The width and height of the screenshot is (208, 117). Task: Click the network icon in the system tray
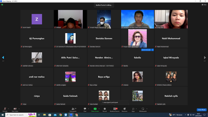(191, 115)
